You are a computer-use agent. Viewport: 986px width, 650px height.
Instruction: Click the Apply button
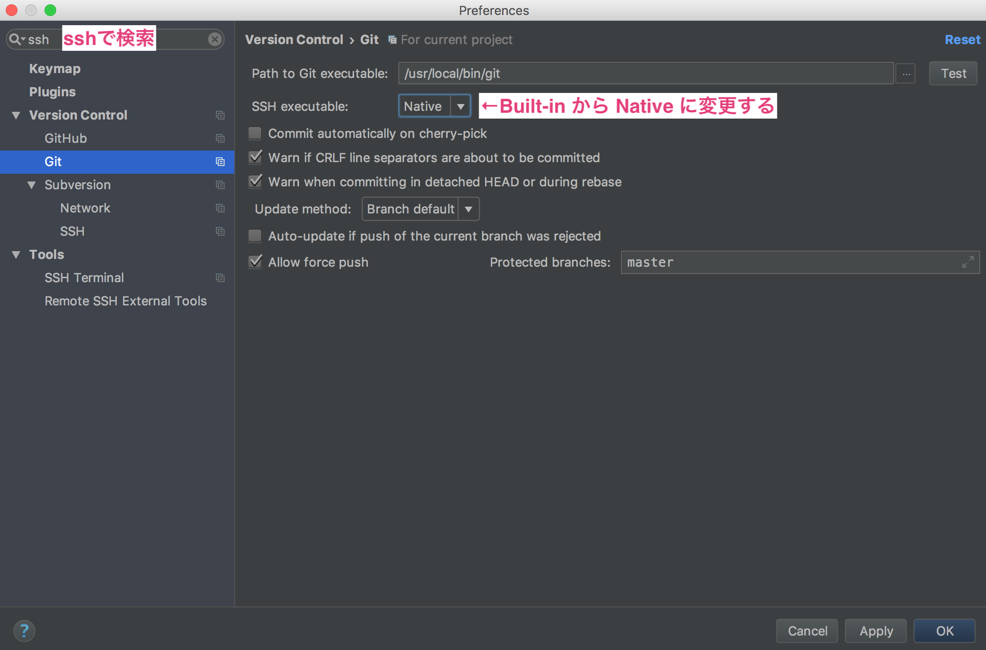pyautogui.click(x=876, y=631)
